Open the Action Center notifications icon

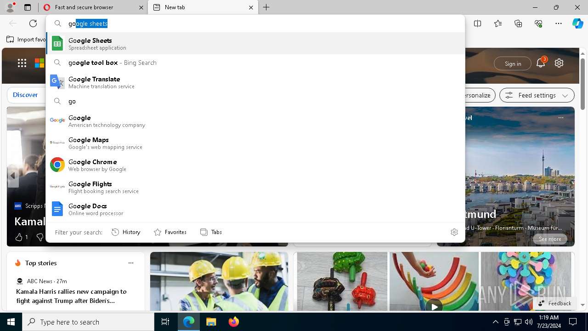click(x=573, y=322)
